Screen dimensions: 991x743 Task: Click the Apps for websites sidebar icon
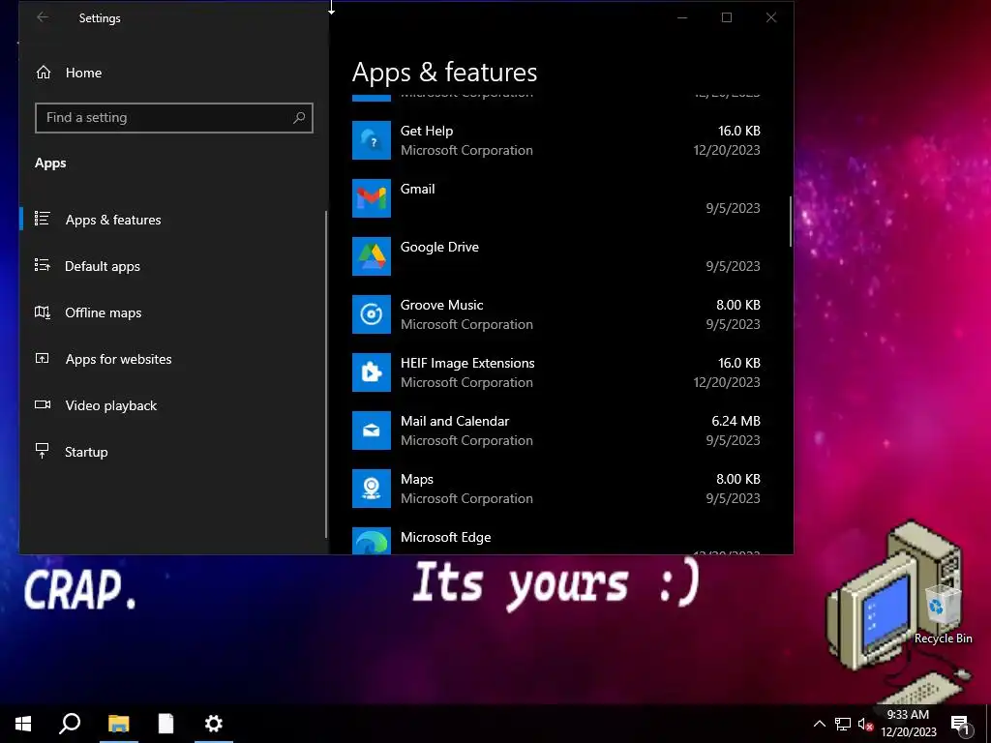coord(43,358)
